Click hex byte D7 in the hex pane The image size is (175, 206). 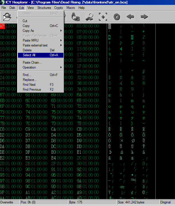click(28, 141)
